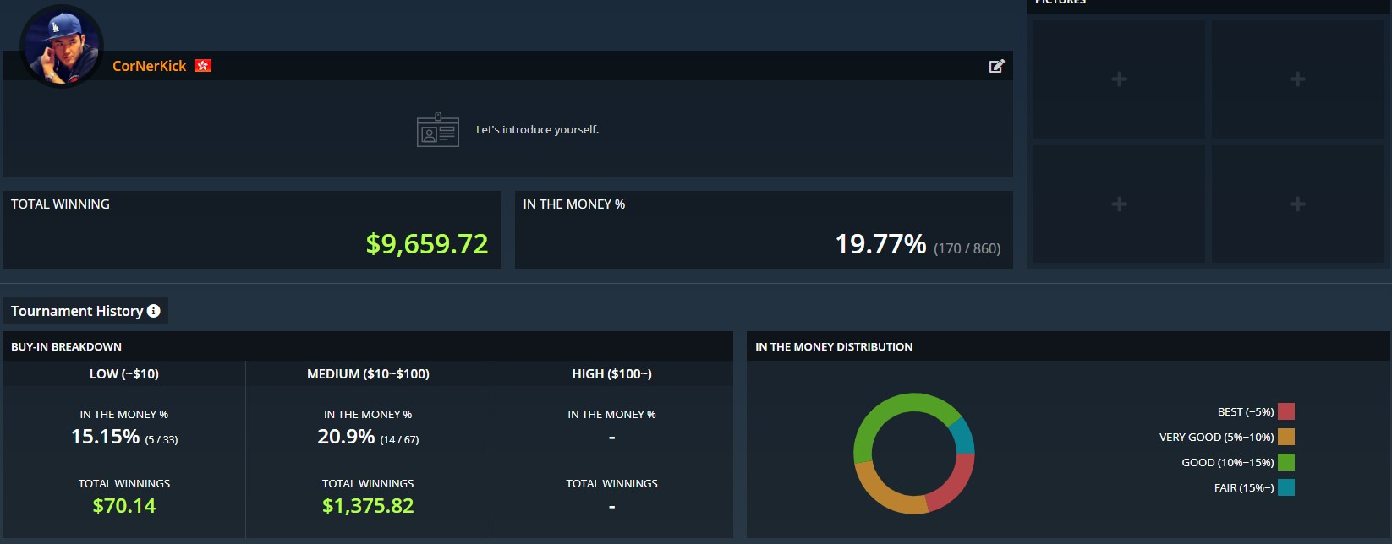
Task: Click the BUY-IN BREAKDOWN heading
Action: (x=66, y=346)
